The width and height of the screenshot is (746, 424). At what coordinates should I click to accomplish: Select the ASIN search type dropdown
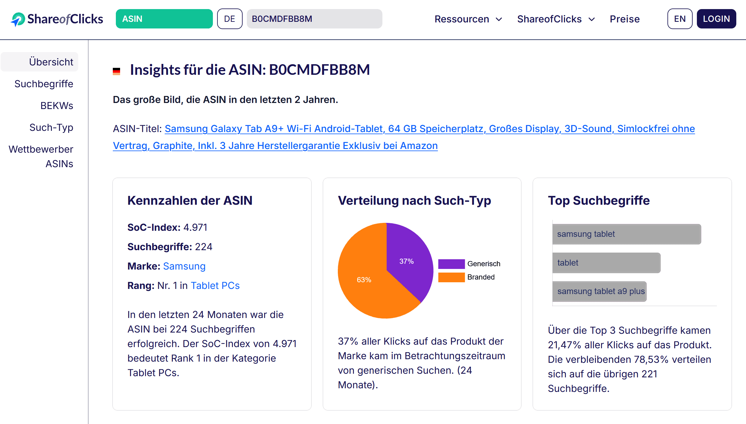coord(164,19)
